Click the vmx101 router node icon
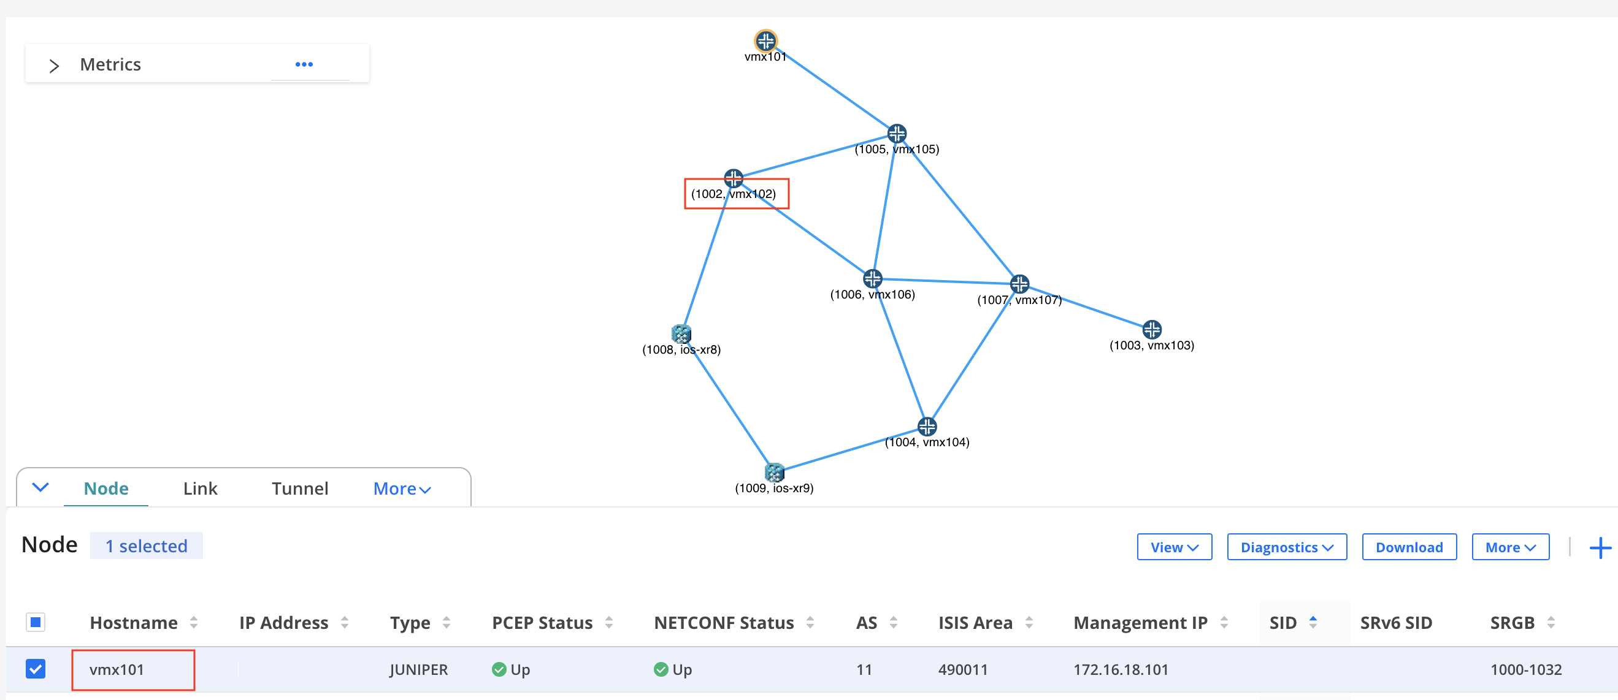This screenshot has width=1618, height=700. tap(765, 42)
